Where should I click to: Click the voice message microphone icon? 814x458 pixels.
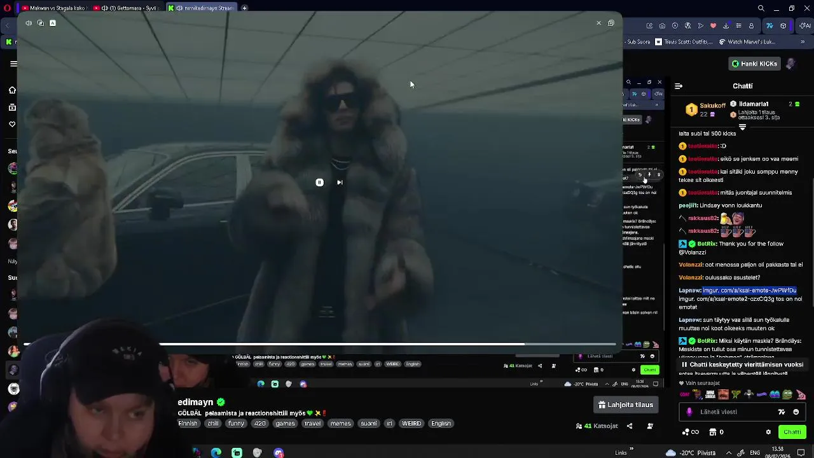689,412
